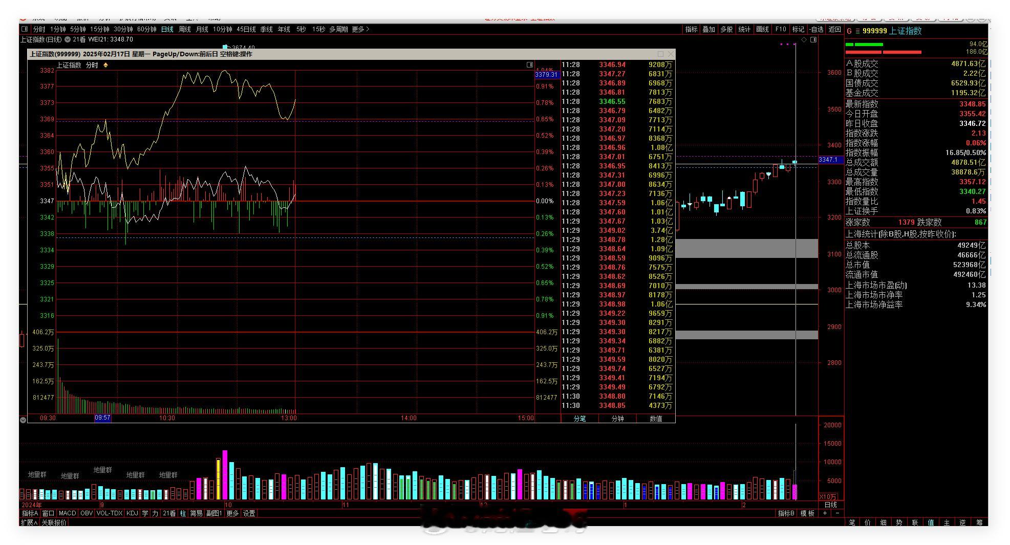Click the 笔 tab in right panel footer
The height and width of the screenshot is (545, 1010).
click(852, 522)
